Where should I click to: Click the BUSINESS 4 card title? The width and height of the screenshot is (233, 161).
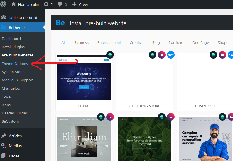coord(205,106)
